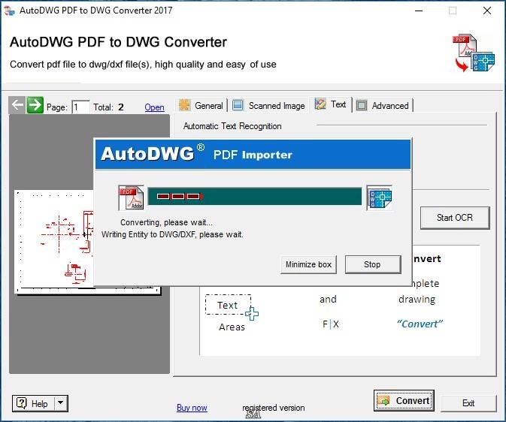Click the Convert button
Image resolution: width=506 pixels, height=422 pixels.
coord(404,401)
